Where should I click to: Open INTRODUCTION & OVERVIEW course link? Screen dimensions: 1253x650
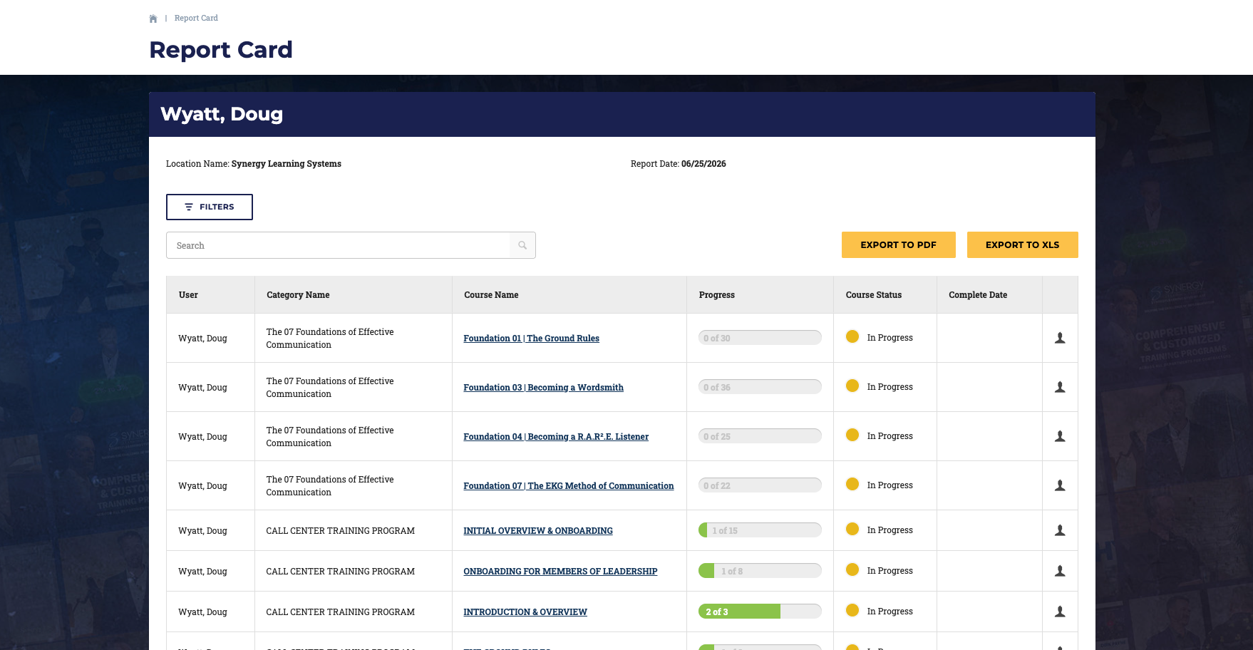pyautogui.click(x=525, y=612)
